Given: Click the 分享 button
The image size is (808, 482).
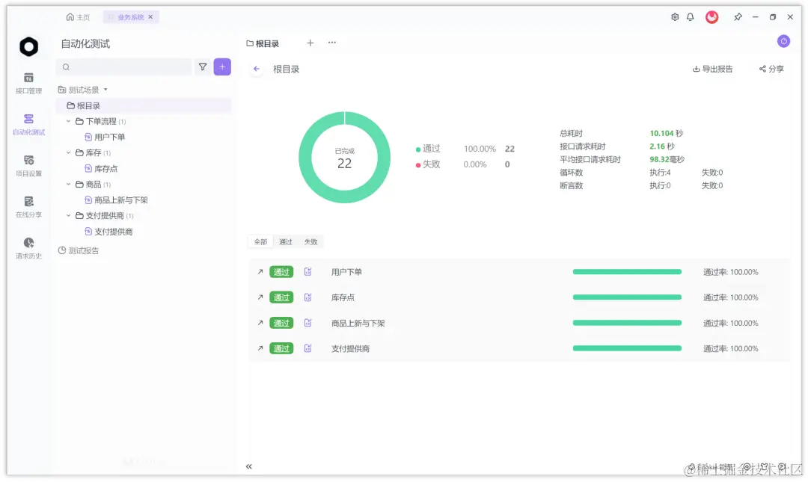Looking at the screenshot, I should click(x=771, y=68).
